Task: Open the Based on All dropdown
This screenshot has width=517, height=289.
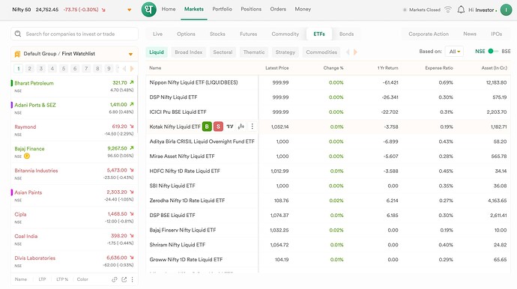Action: pyautogui.click(x=454, y=52)
